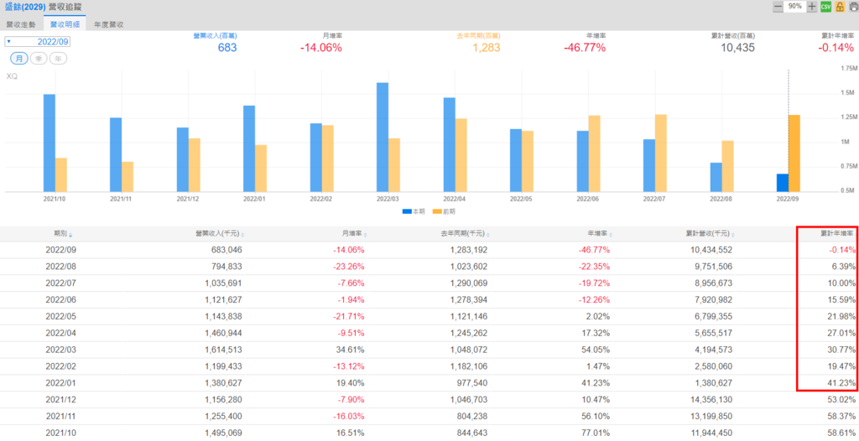Click the blue 2022/01 bar in chart
This screenshot has width=859, height=441.
click(249, 148)
